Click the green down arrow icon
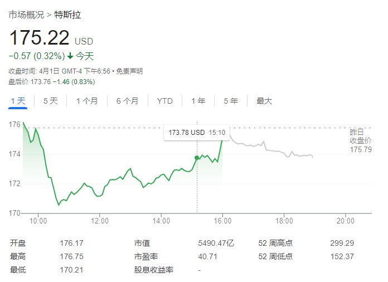Screen dimensions: 388x282 pos(70,56)
